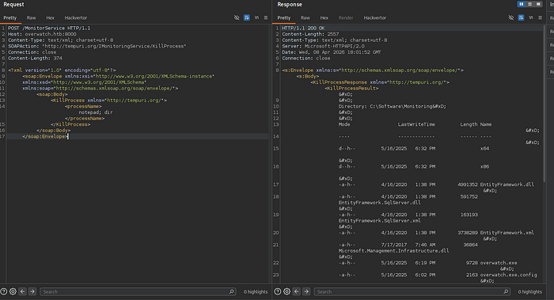554x300 pixels.
Task: Click 'HTTP/1.1 200 OK' status line in Response
Action: pyautogui.click(x=303, y=28)
